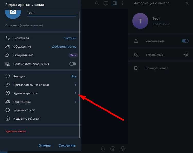Click 'Обсуждение' label

coord(22,47)
